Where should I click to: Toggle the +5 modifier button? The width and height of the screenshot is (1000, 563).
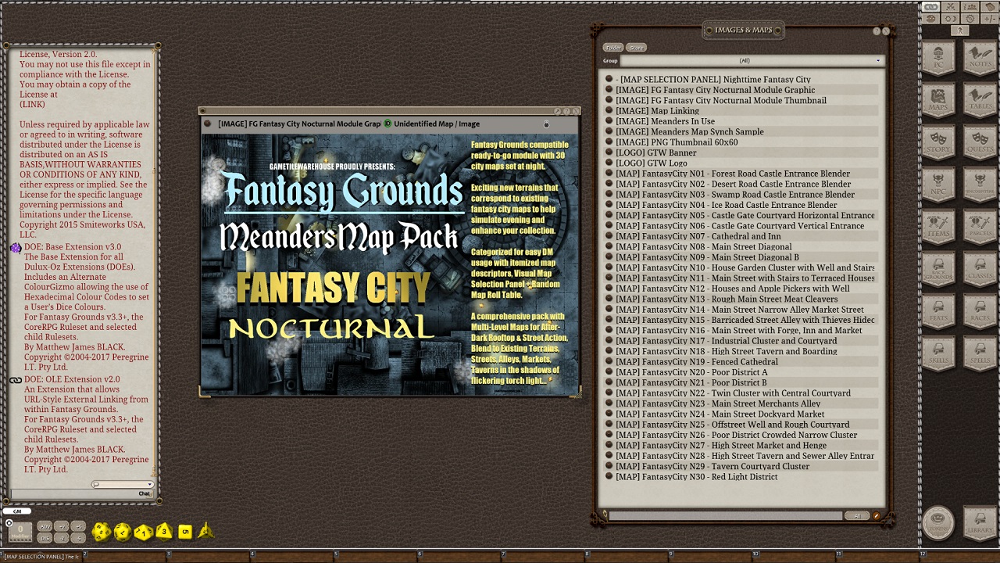pyautogui.click(x=78, y=527)
